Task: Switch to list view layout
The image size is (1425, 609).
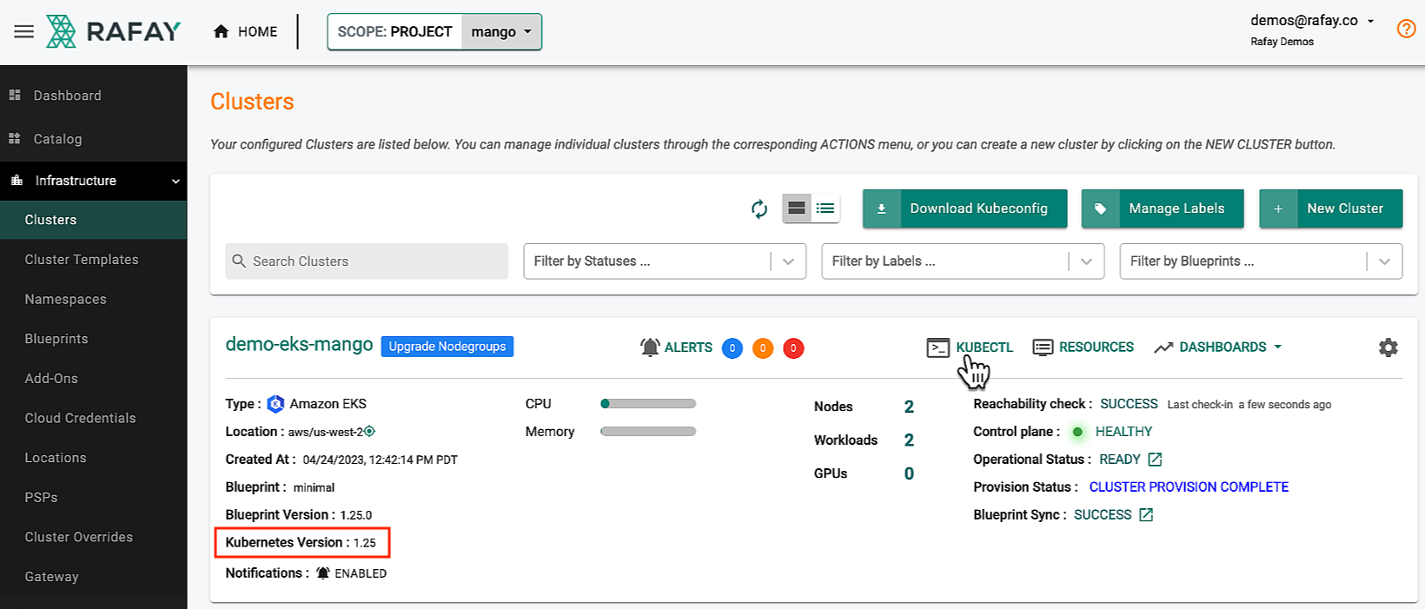Action: [x=825, y=209]
